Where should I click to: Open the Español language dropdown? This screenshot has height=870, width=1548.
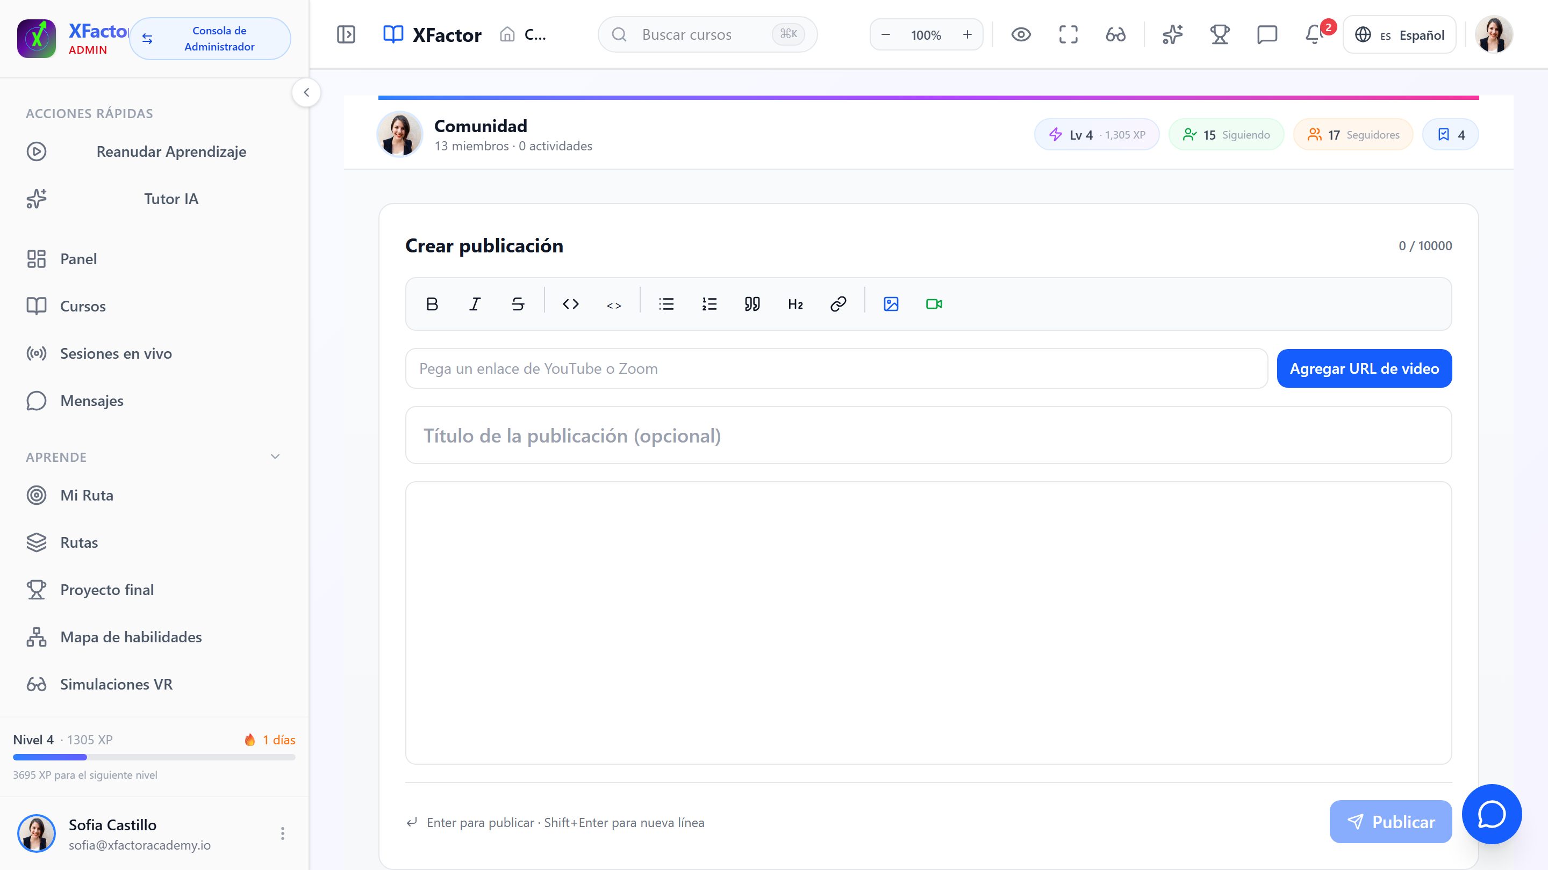[1399, 35]
